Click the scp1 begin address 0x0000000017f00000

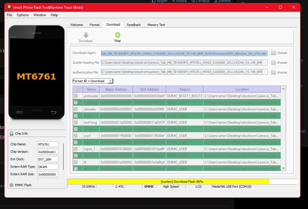click(x=116, y=135)
